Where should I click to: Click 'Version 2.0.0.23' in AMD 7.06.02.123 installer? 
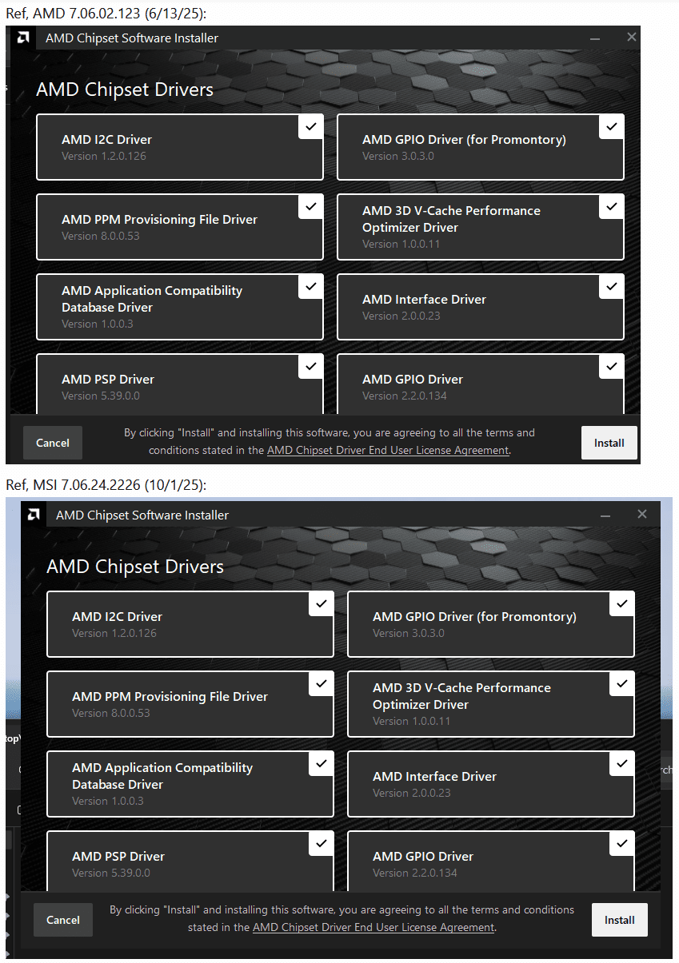pos(401,316)
